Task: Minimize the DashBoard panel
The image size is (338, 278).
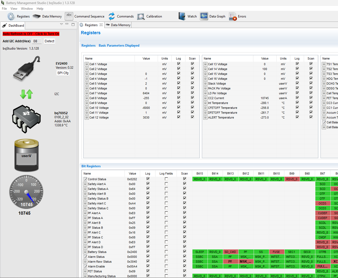Action: point(67,24)
